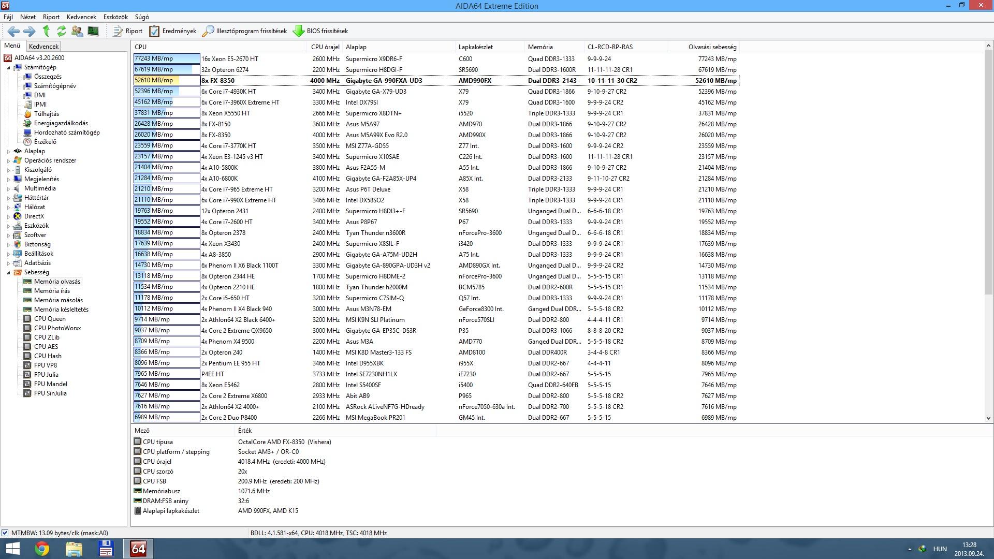This screenshot has height=559, width=994.
Task: Click the users icon in toolbar
Action: click(x=77, y=31)
